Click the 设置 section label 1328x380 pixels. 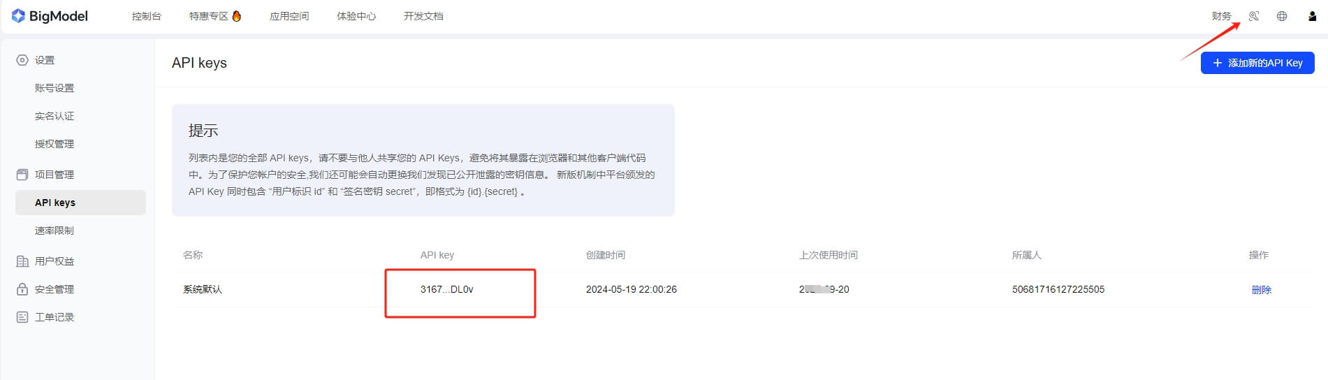tap(45, 60)
